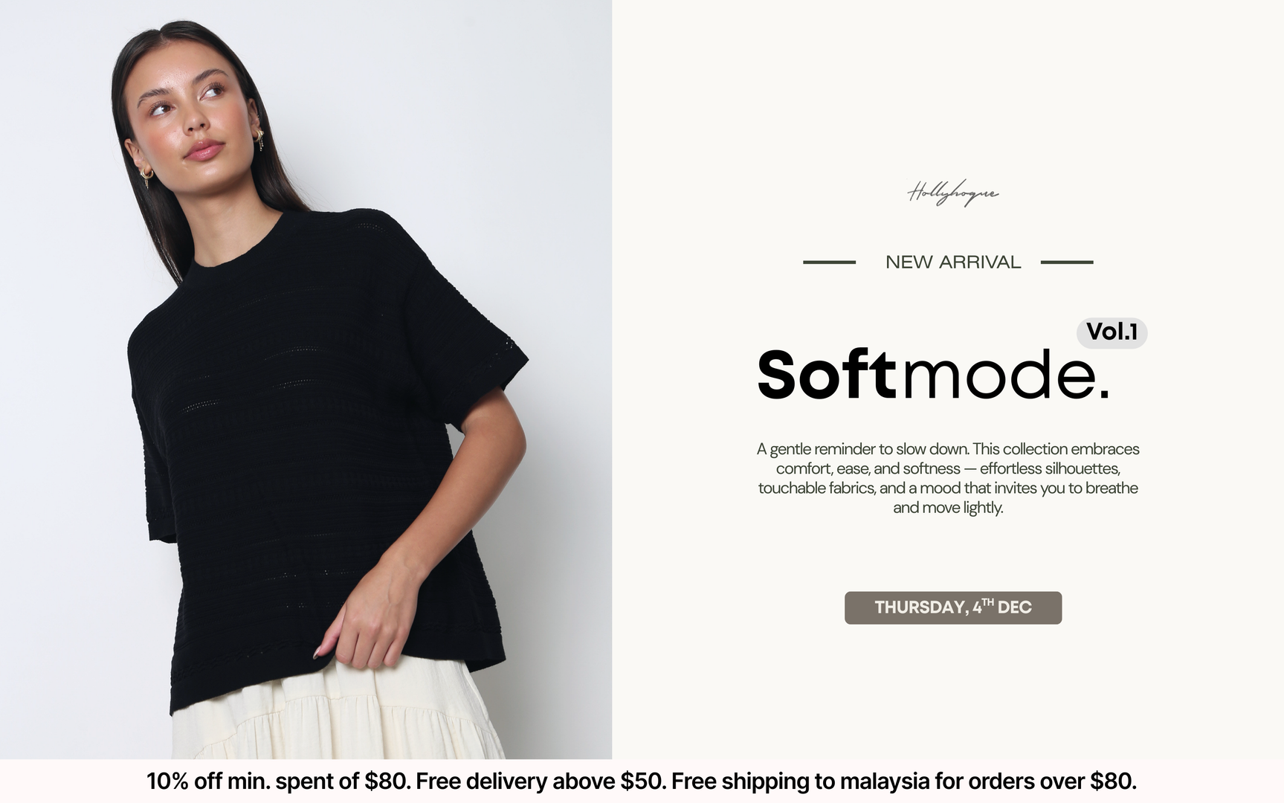Click the Free delivery above $50 text

tap(541, 781)
